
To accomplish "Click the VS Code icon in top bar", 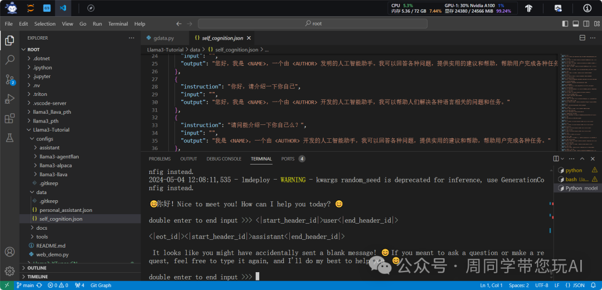I will point(63,8).
